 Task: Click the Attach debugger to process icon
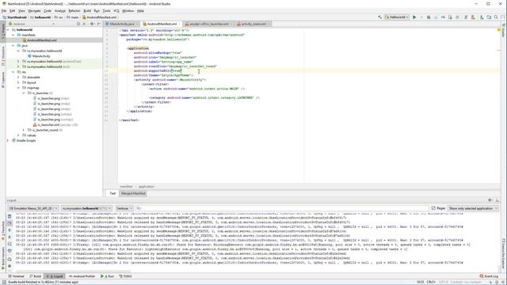tap(450, 17)
